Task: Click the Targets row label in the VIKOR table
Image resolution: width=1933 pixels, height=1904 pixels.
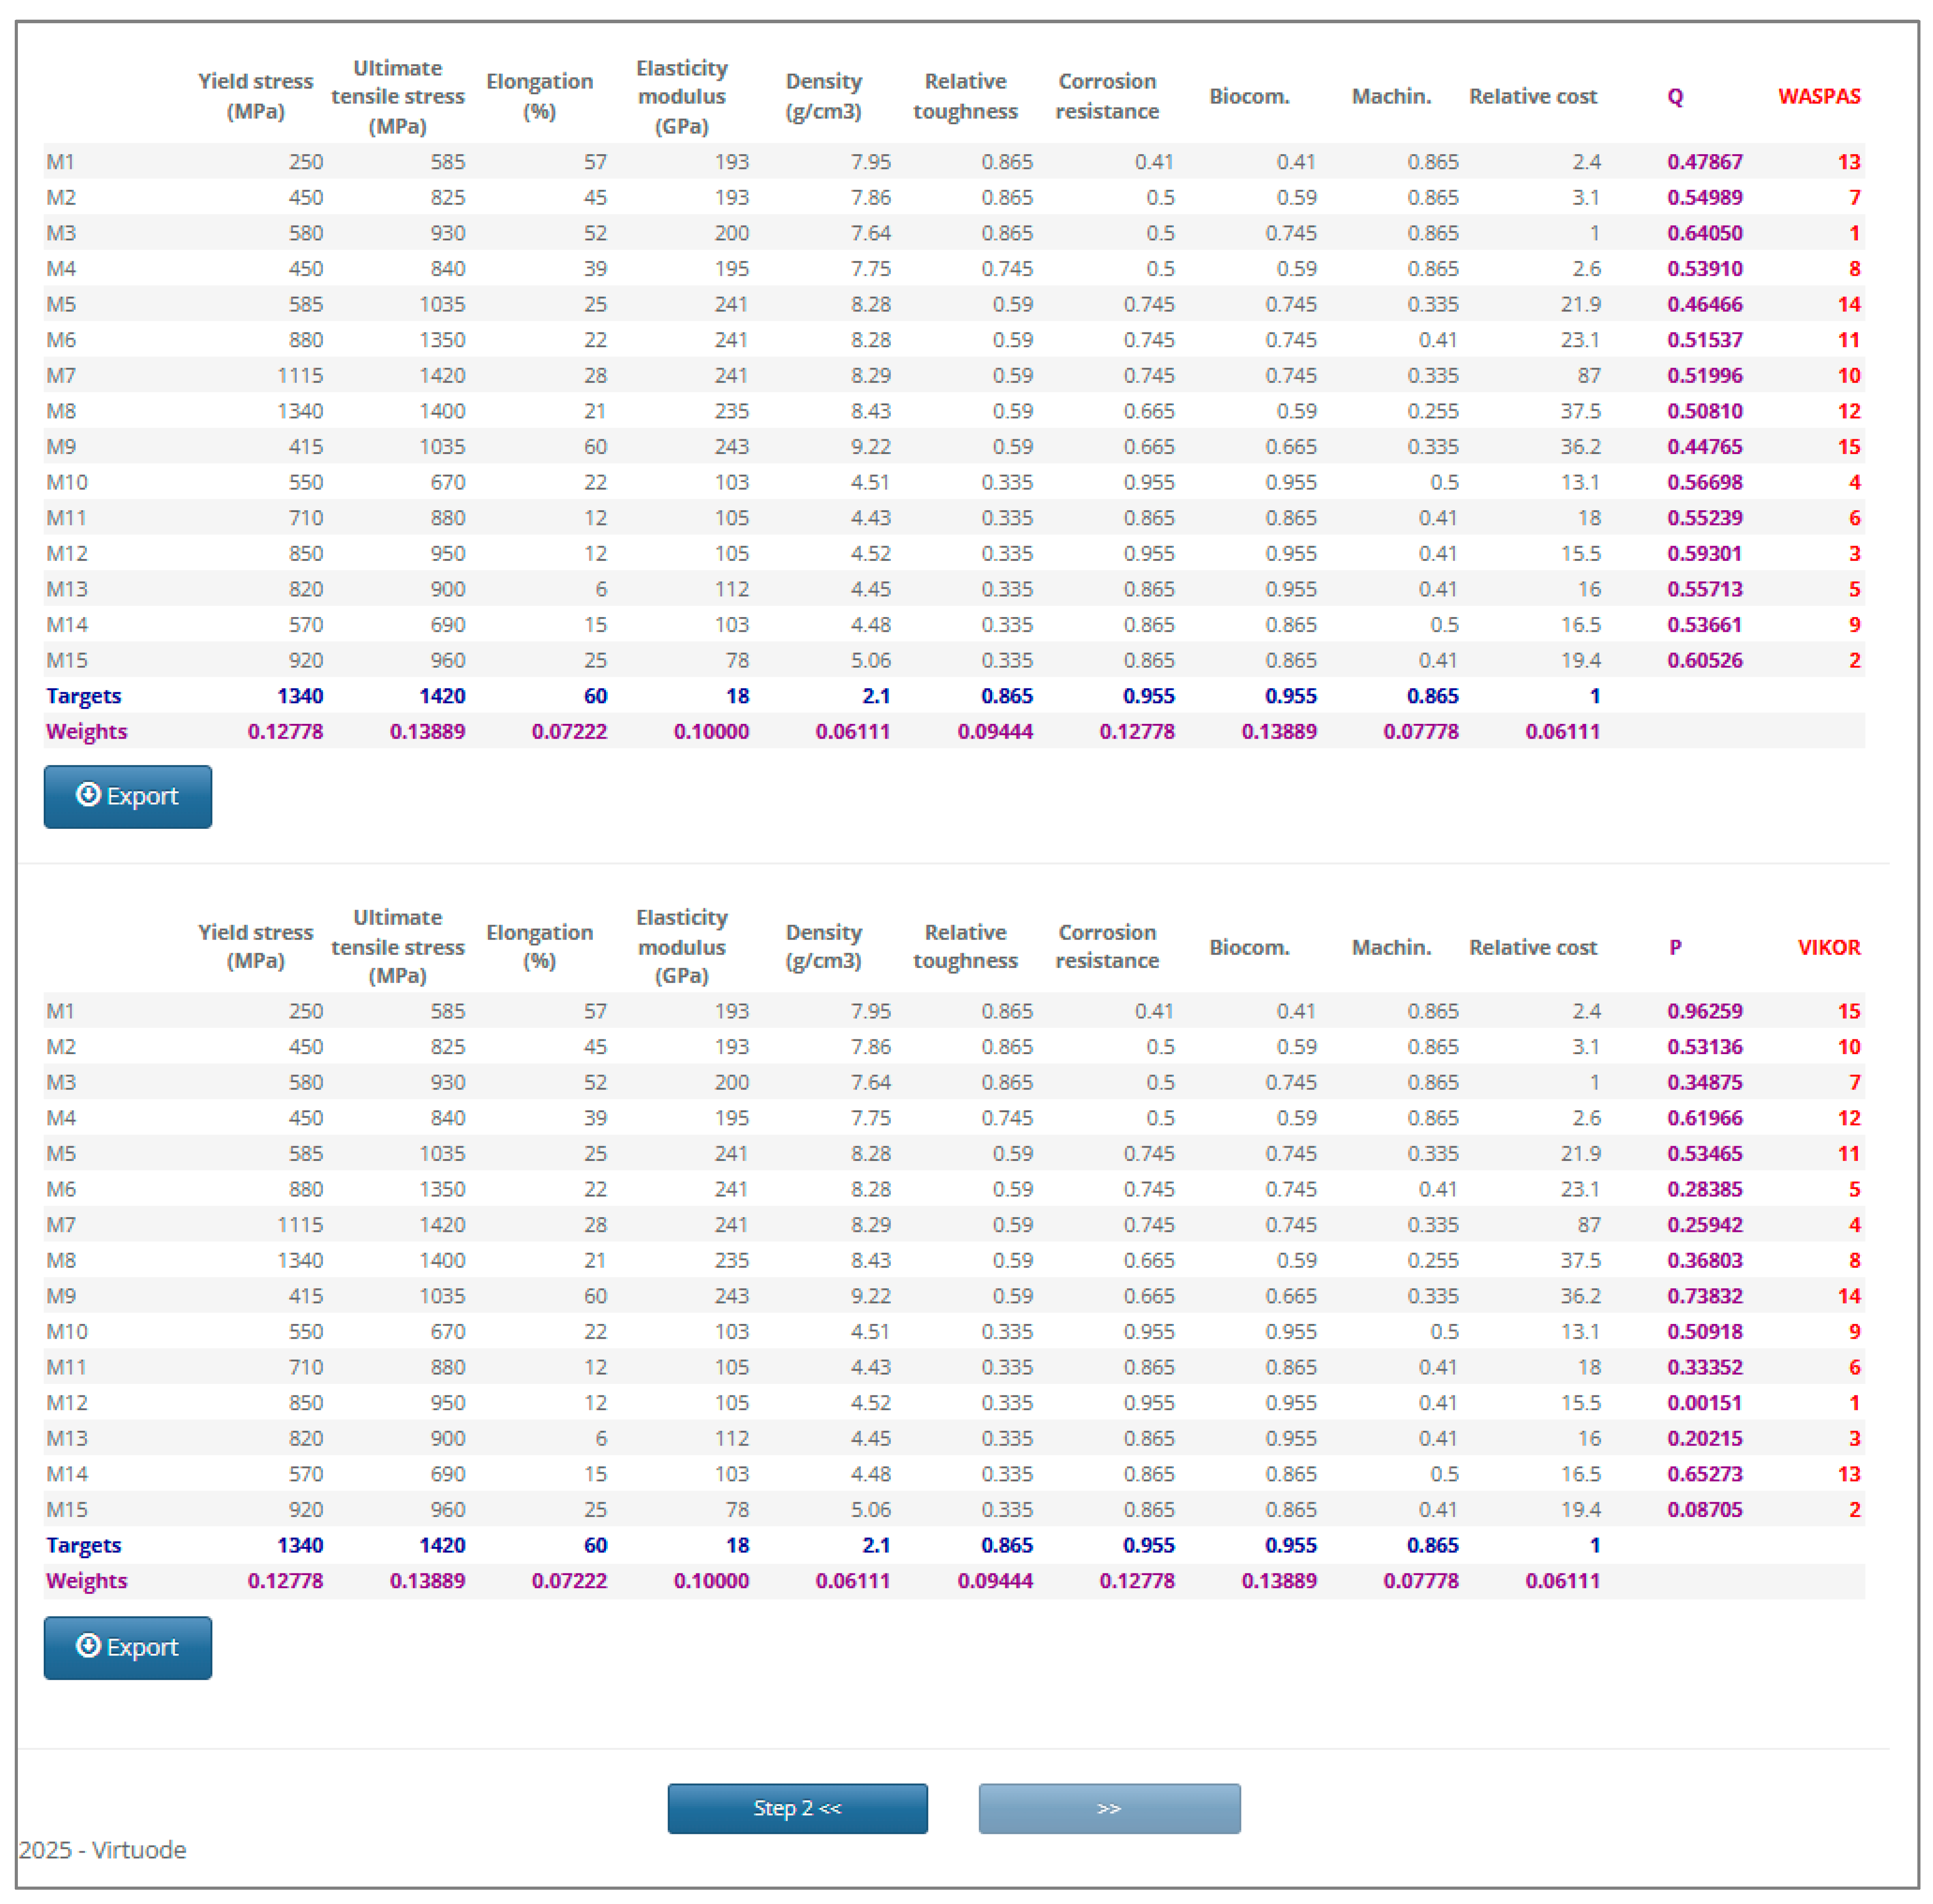Action: [83, 1546]
